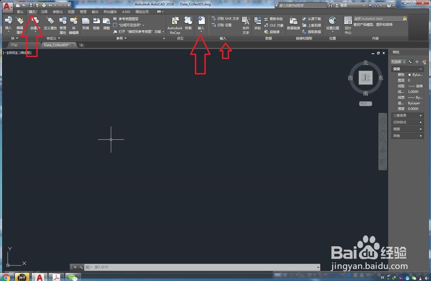Launch the 块编辑器 block editor

[x=74, y=25]
